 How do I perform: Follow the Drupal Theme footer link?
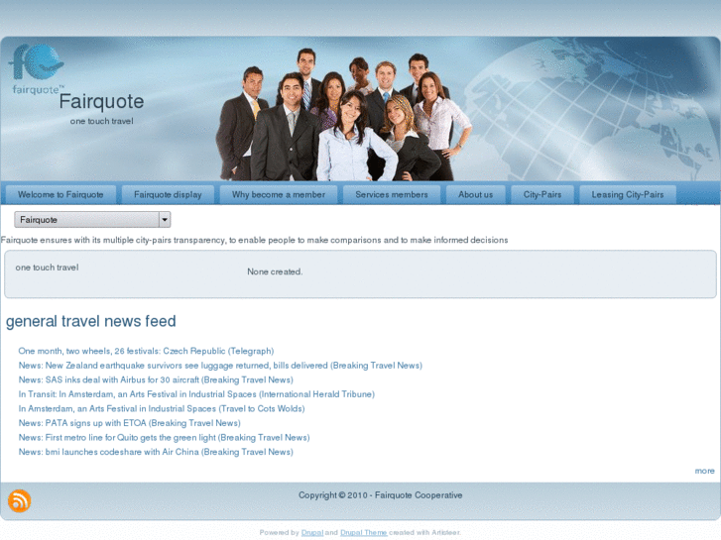[364, 533]
